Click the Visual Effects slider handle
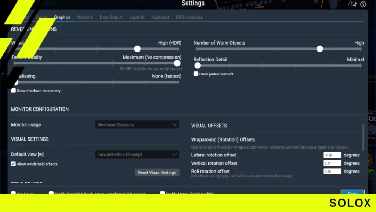The image size is (376, 212). (x=137, y=49)
